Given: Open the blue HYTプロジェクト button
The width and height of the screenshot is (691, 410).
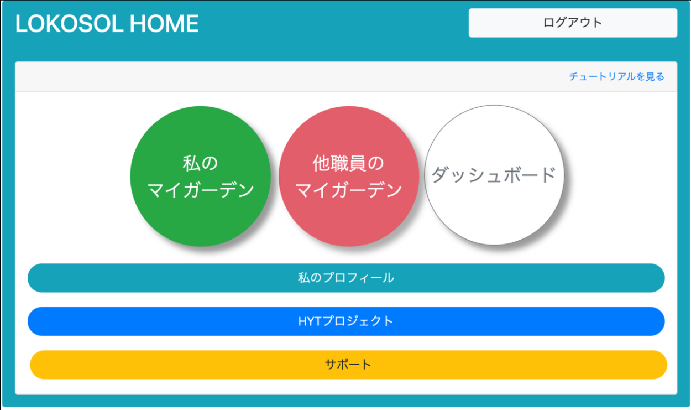Looking at the screenshot, I should tap(346, 321).
